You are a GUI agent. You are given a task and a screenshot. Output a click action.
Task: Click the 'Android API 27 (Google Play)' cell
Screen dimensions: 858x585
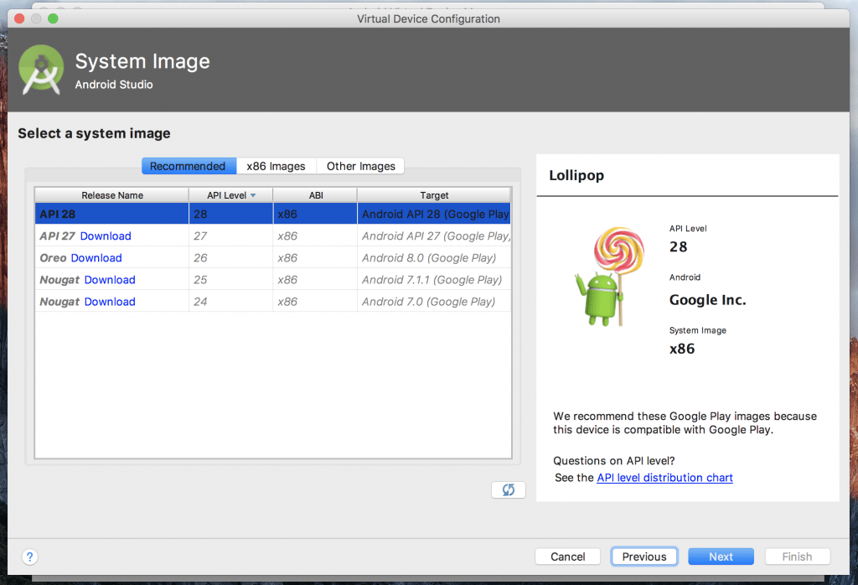(436, 236)
